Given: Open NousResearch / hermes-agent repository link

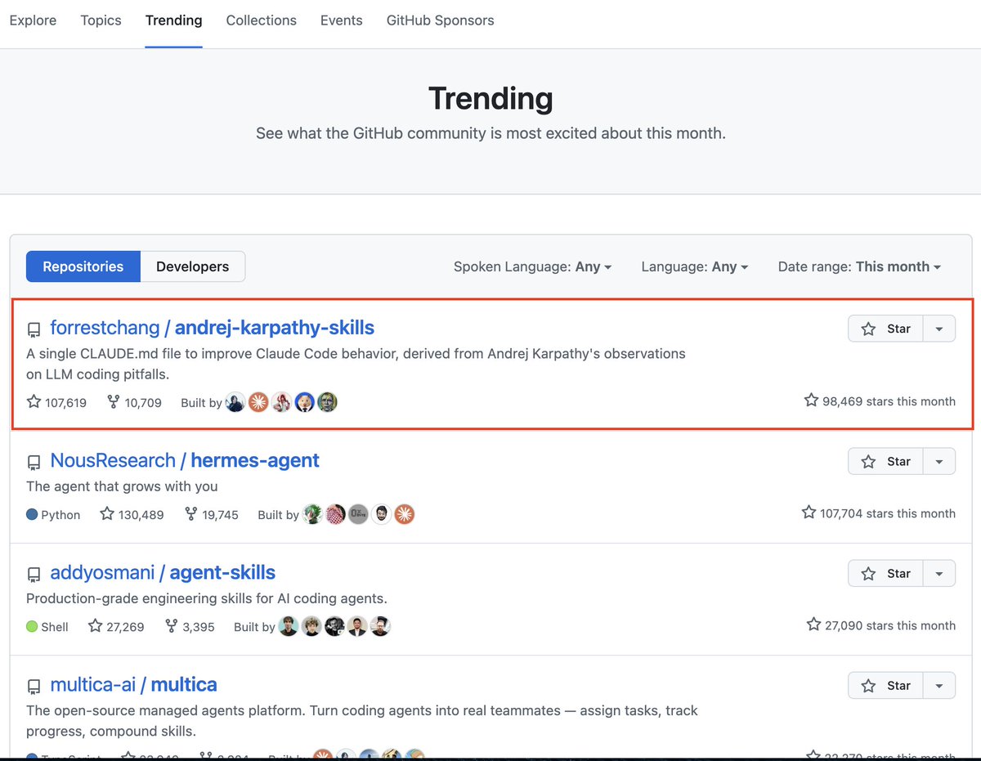Looking at the screenshot, I should (185, 460).
